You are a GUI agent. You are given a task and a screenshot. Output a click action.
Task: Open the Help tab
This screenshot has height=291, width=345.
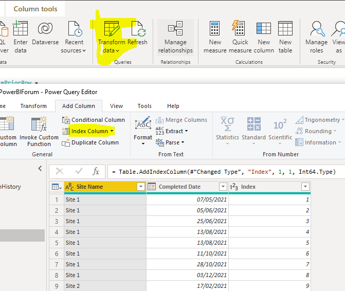coord(173,106)
